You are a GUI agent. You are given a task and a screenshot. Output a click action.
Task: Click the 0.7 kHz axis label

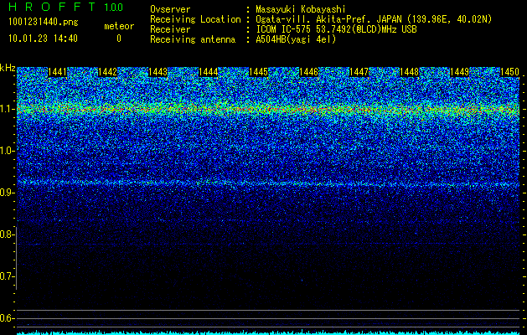click(7, 276)
